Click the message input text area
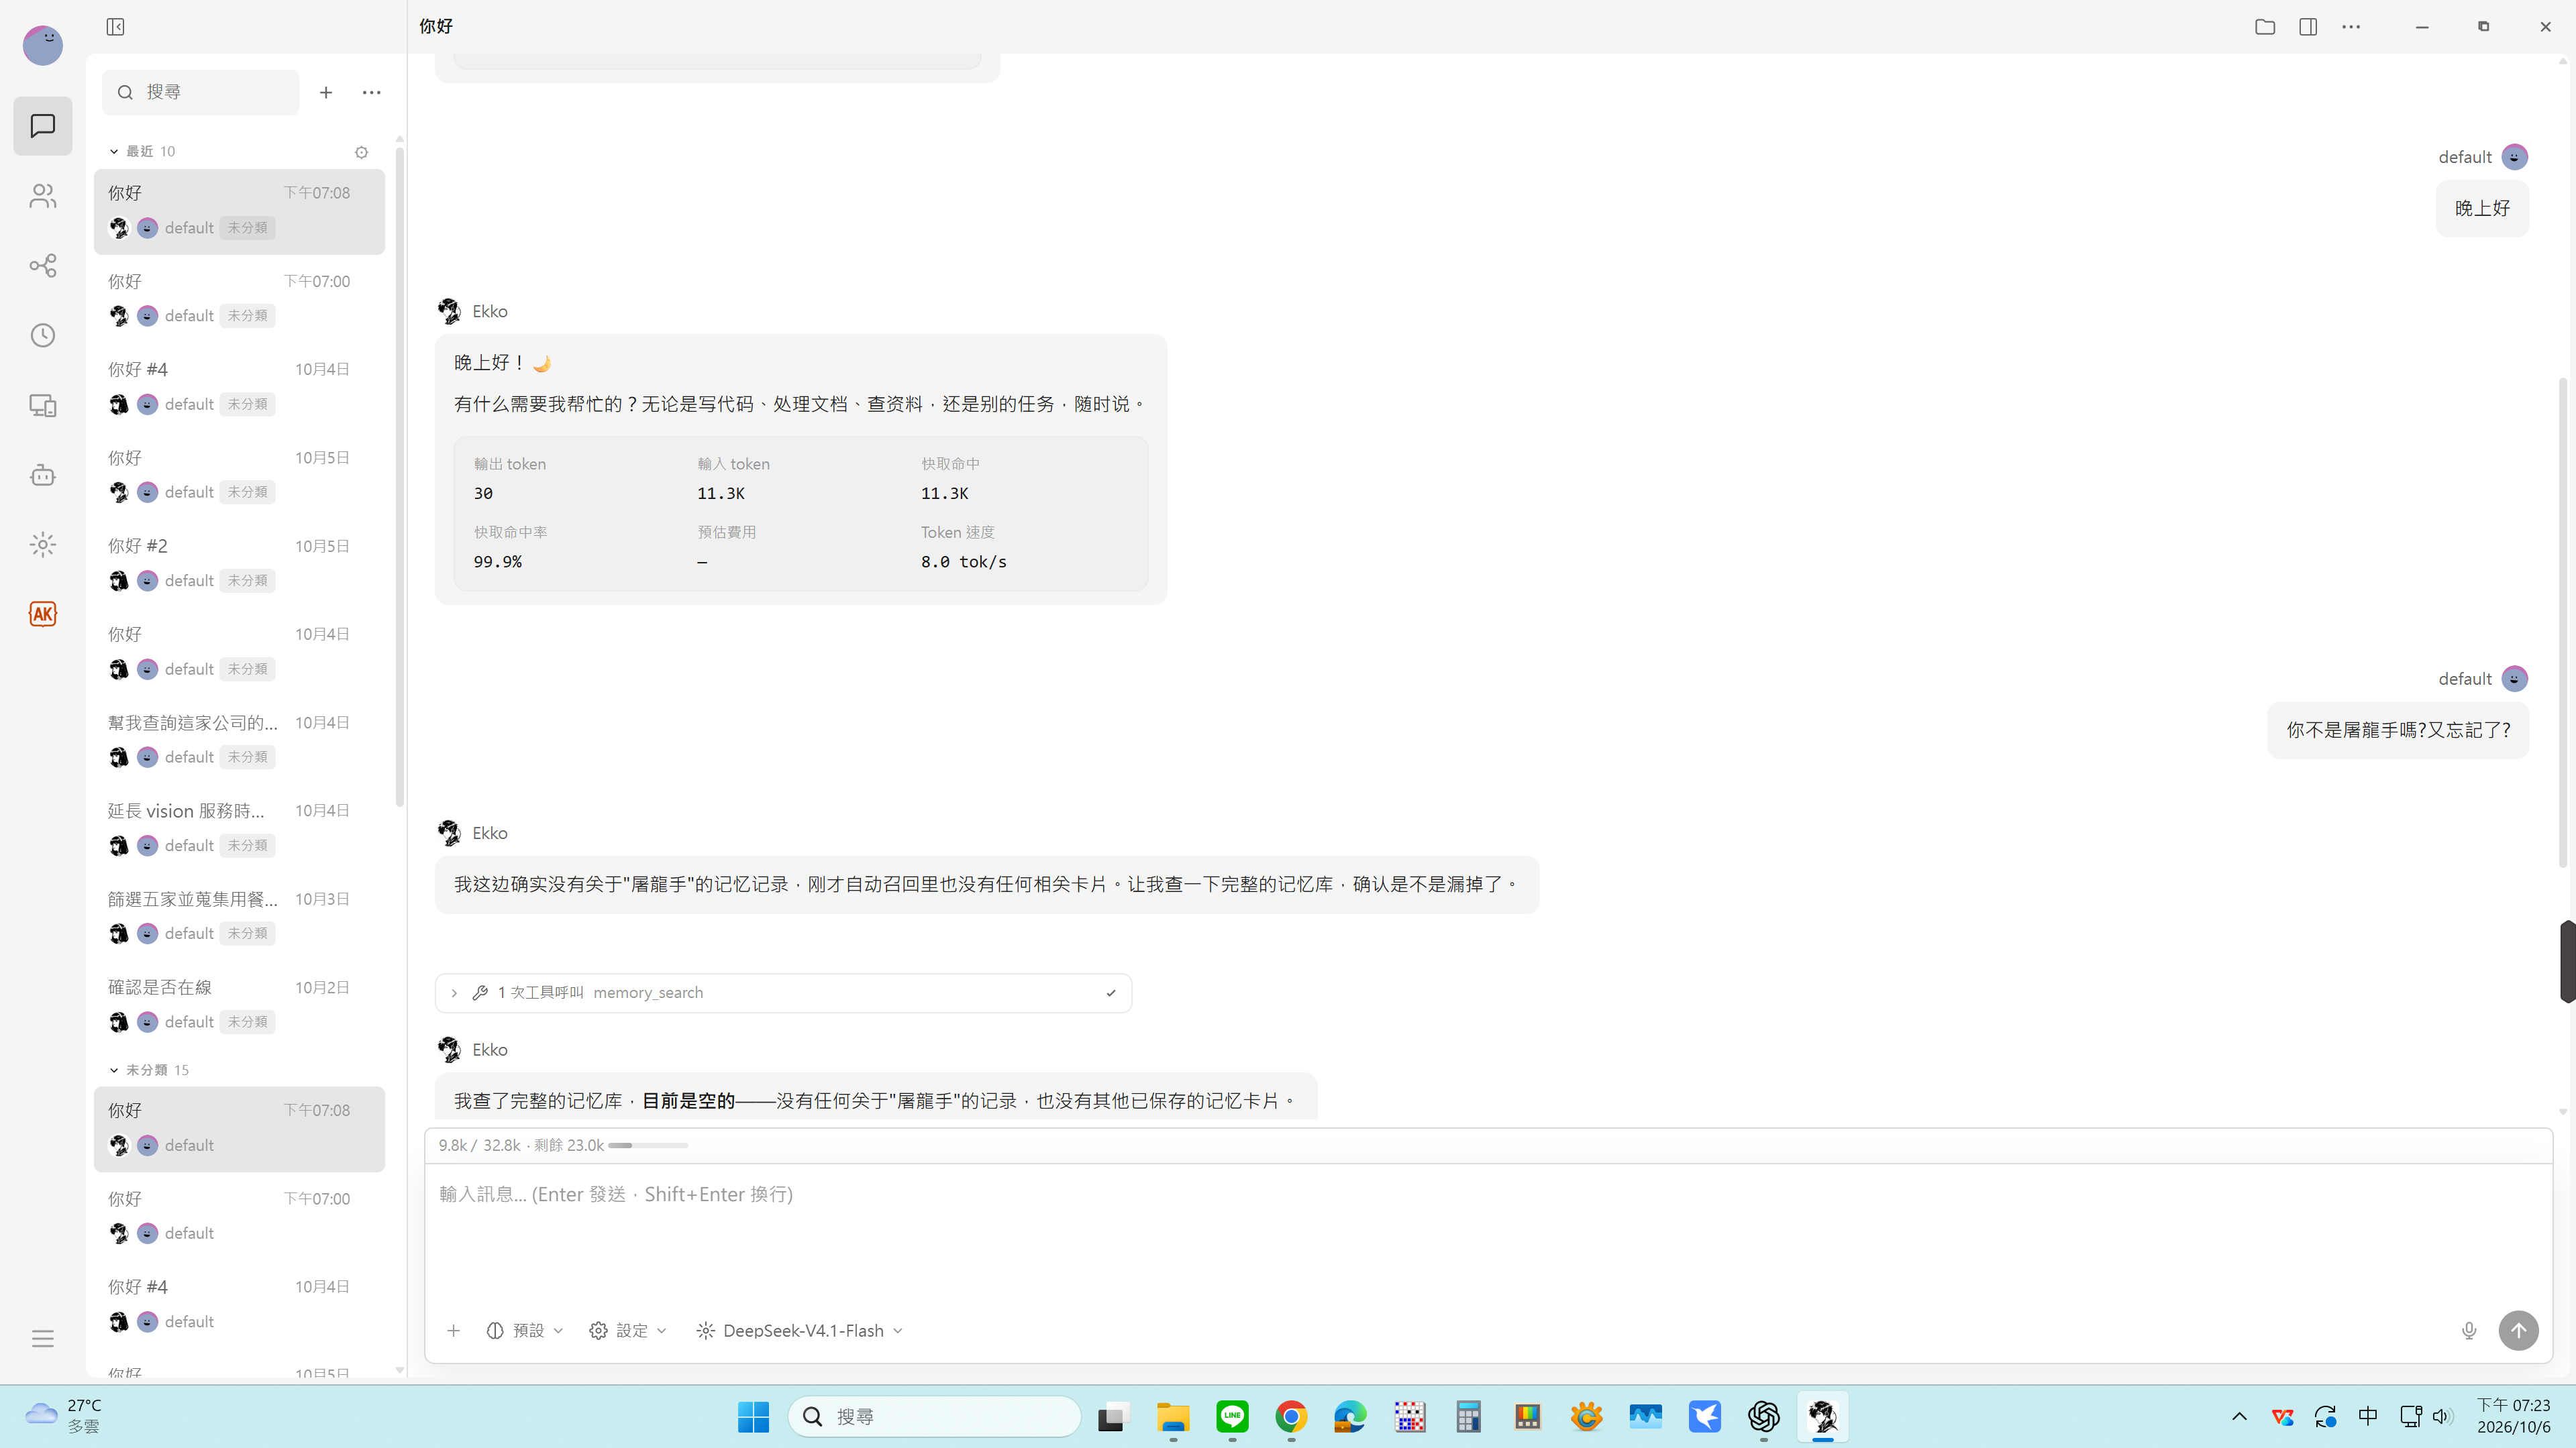The width and height of the screenshot is (2576, 1448). (x=1488, y=1234)
